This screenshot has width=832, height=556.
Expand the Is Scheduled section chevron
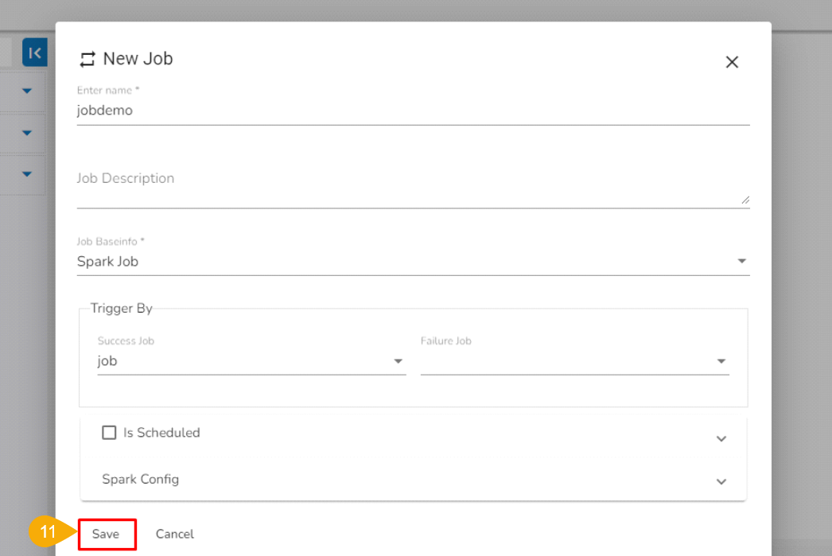click(x=721, y=438)
